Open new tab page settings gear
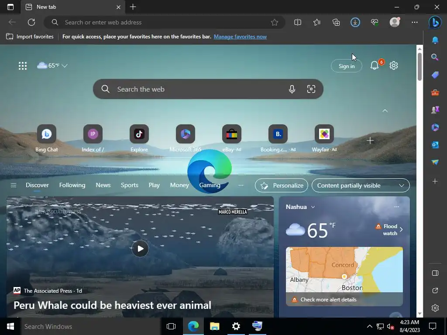The width and height of the screenshot is (447, 335). coord(394,66)
